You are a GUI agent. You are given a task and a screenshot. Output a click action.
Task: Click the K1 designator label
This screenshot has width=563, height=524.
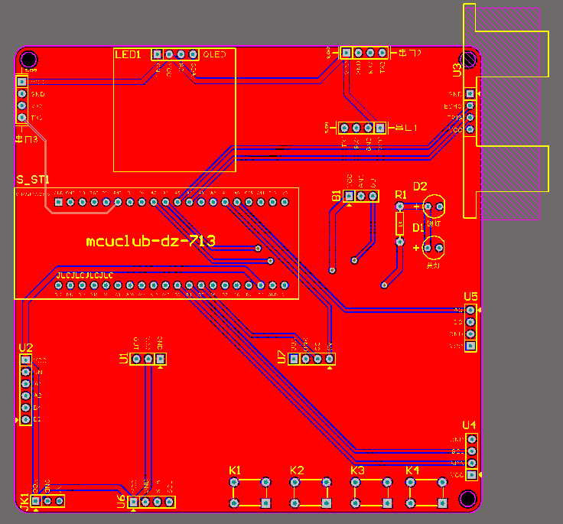[x=235, y=470]
